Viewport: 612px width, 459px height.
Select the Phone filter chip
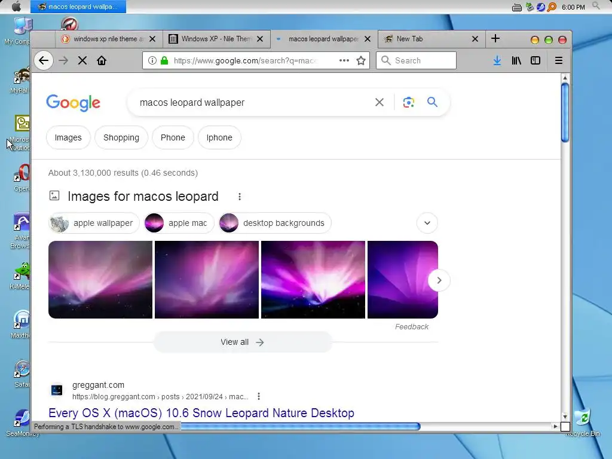click(173, 137)
